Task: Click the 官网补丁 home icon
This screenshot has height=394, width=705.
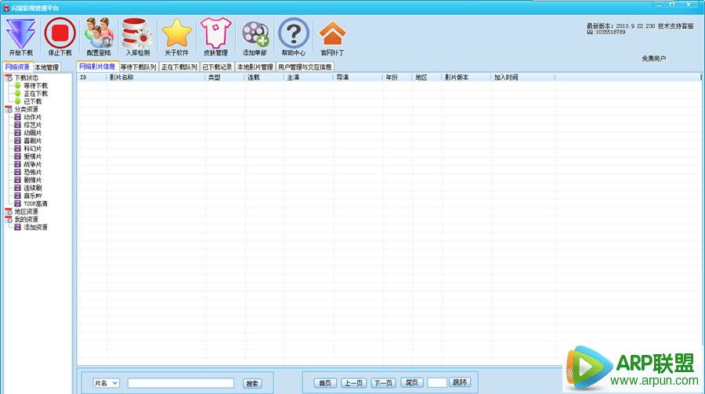Action: 332,34
